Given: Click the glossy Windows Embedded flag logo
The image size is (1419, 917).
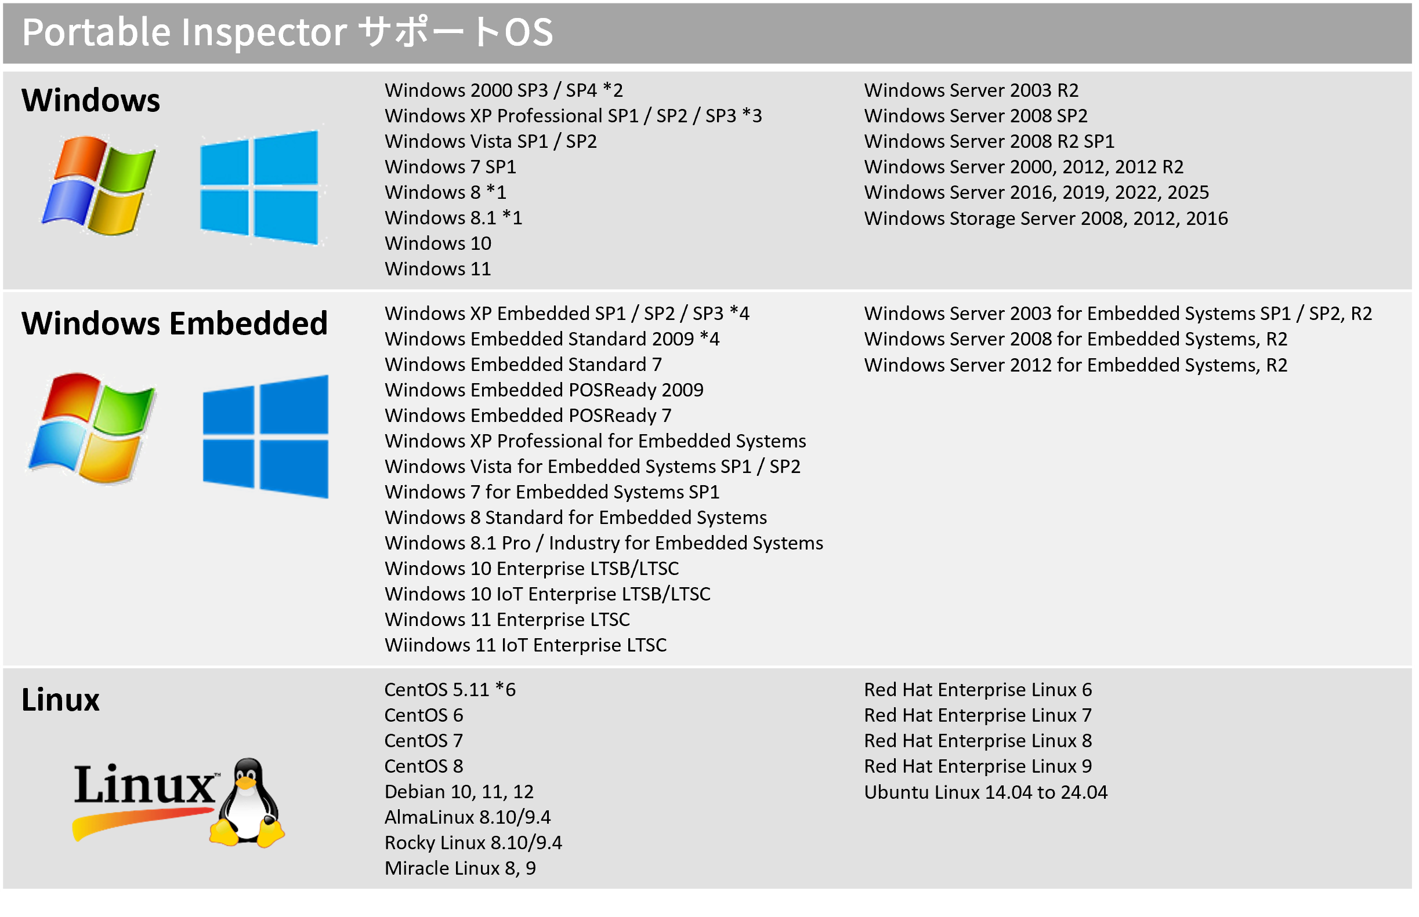Looking at the screenshot, I should (92, 428).
